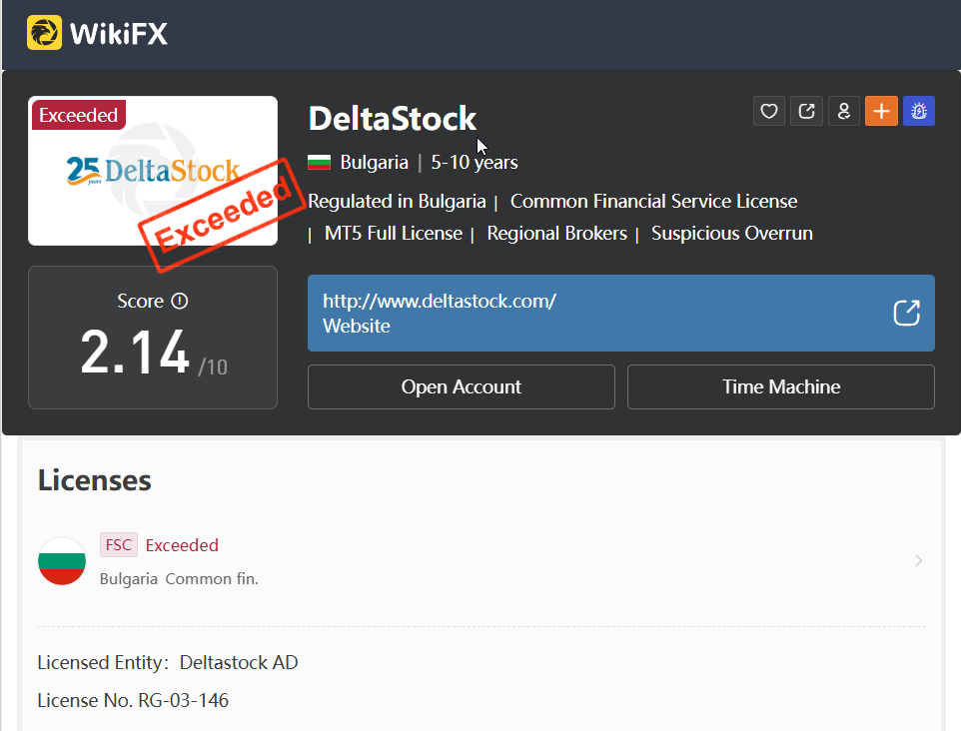Image resolution: width=961 pixels, height=731 pixels.
Task: Select the Regulated in Bulgaria tag
Action: [397, 201]
